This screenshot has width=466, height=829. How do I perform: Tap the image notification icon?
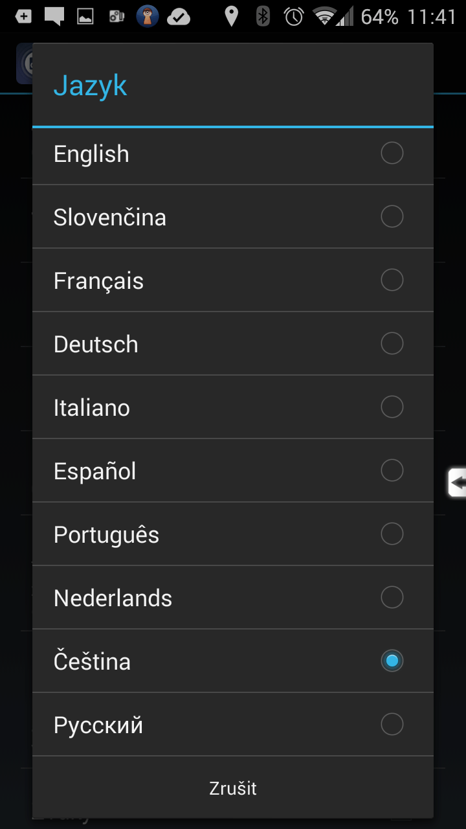point(85,17)
